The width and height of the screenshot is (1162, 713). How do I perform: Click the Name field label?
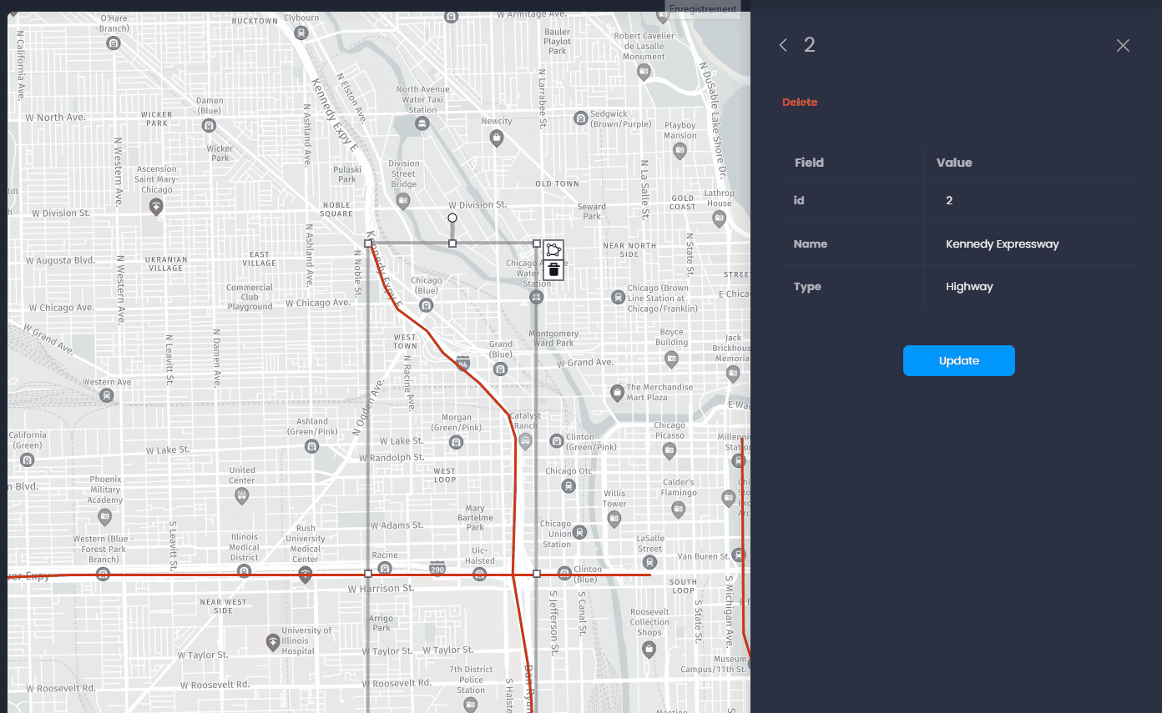tap(811, 244)
